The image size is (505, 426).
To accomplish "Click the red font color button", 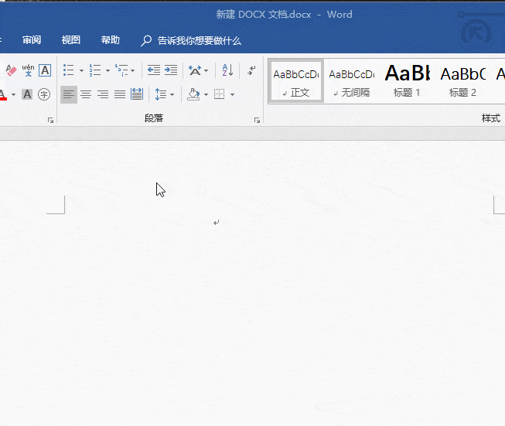I will (3, 95).
